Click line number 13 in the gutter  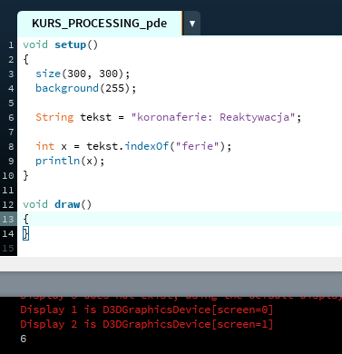(8, 219)
